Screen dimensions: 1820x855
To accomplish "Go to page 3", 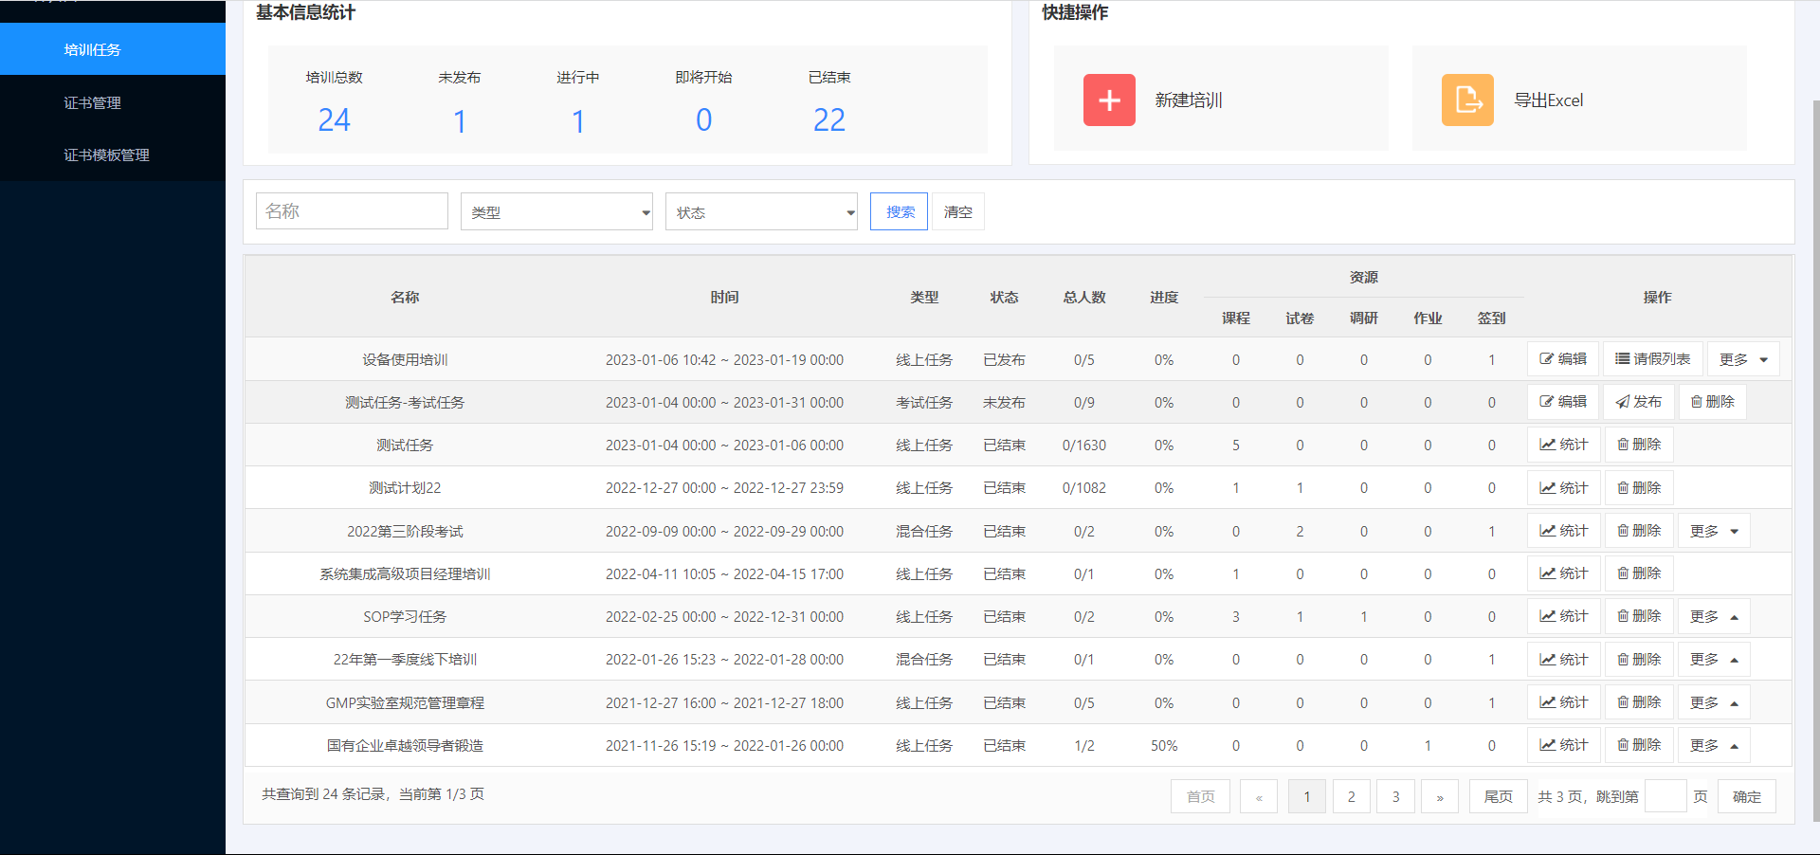I will click(1396, 796).
